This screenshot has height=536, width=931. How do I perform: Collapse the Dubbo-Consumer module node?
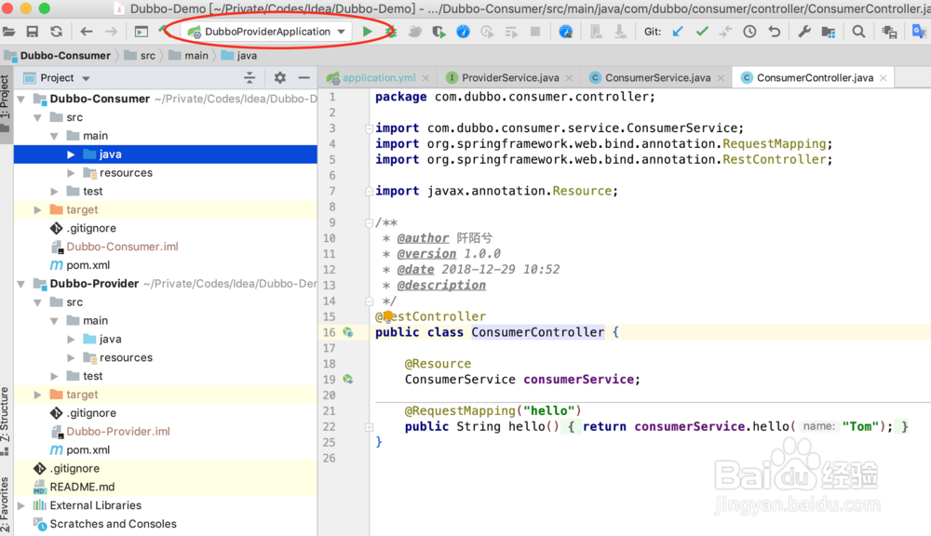pos(22,100)
